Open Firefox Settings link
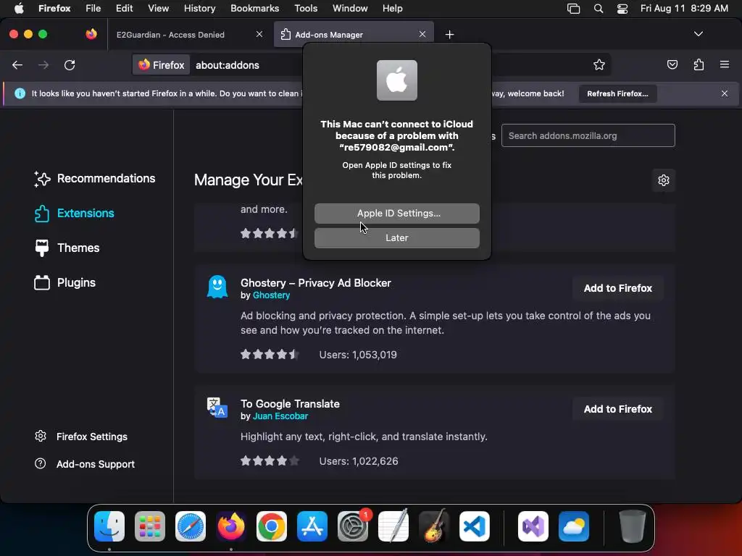Screen dimensions: 742x556 [81, 437]
